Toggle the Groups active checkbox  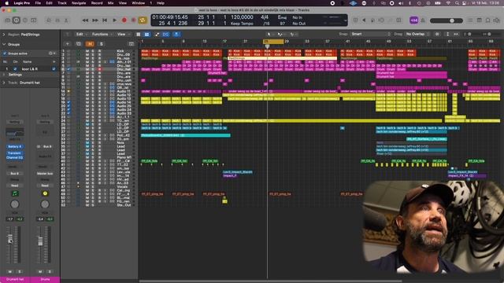pos(5,53)
